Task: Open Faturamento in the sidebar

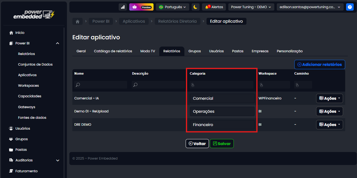Action: click(26, 171)
